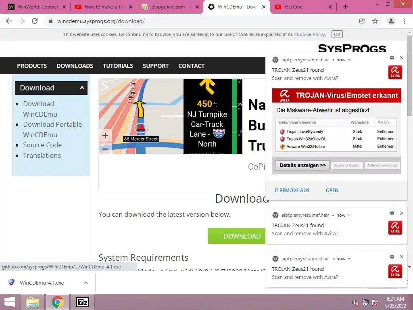The height and width of the screenshot is (310, 413).
Task: Open PRODUCTS menu
Action: click(x=32, y=66)
